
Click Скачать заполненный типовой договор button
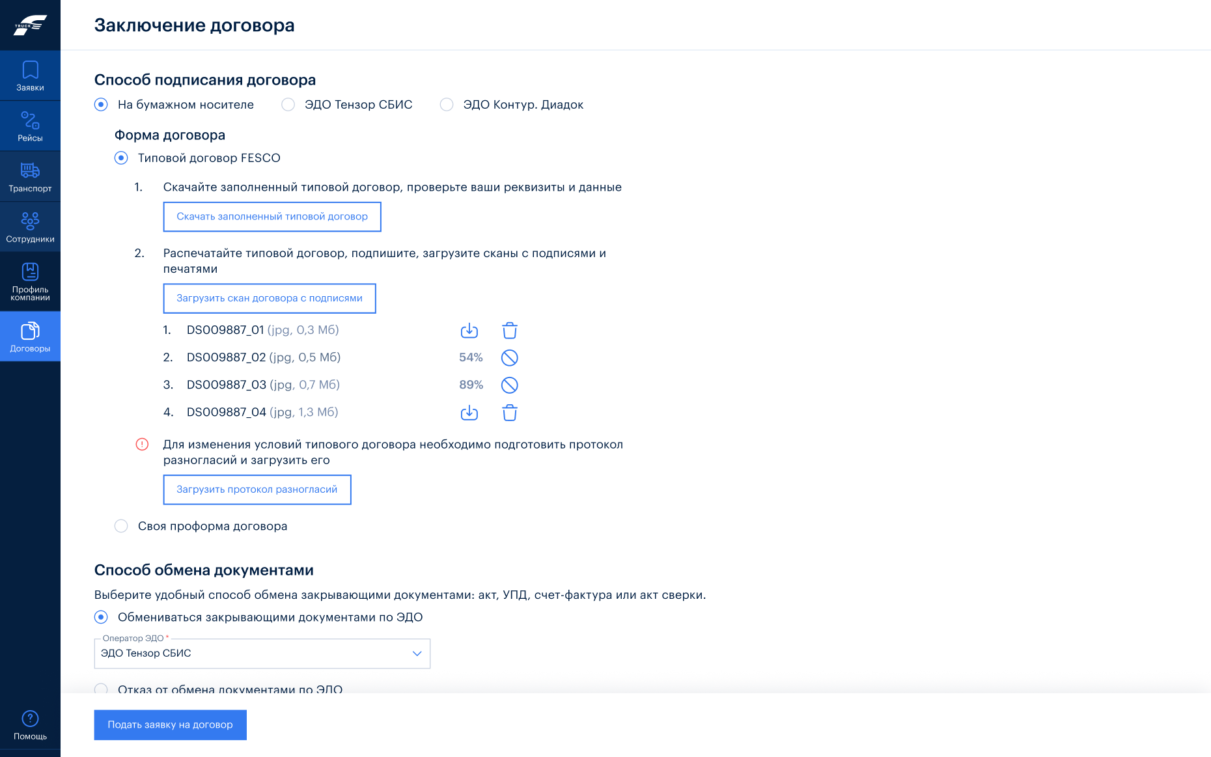tap(272, 217)
